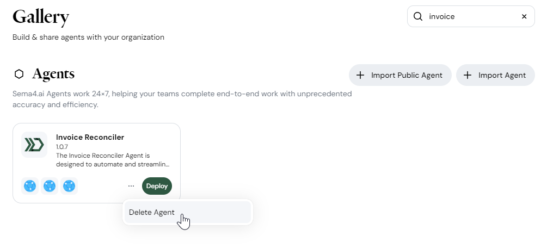Click the green Invoice Reconciler logo thumbnail

click(x=34, y=145)
